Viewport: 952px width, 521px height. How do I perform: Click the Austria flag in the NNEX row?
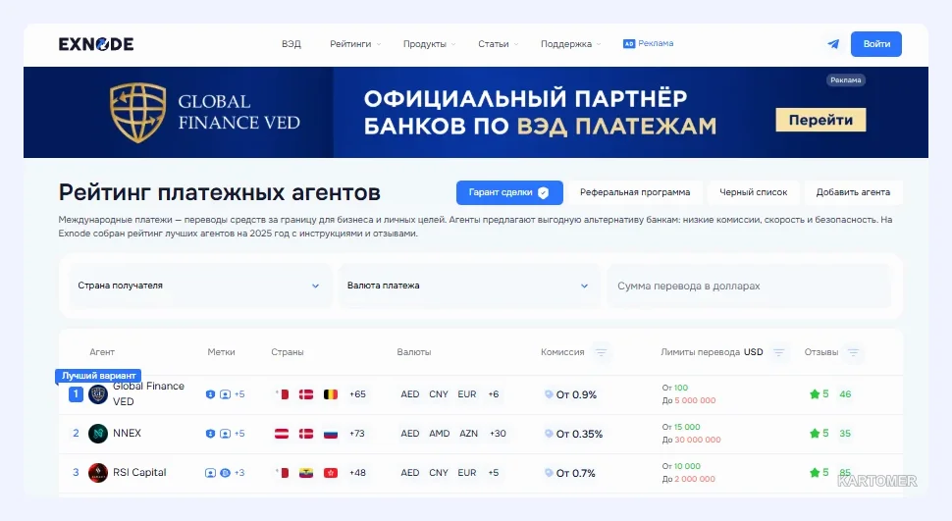point(282,434)
